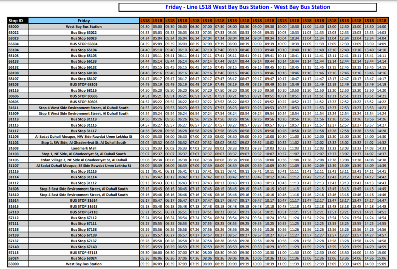Click the 15:09 final arrival time
The height and width of the screenshot is (269, 397).
coord(381,264)
